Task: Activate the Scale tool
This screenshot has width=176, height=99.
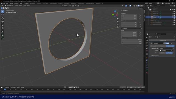Action: click(x=2, y=25)
